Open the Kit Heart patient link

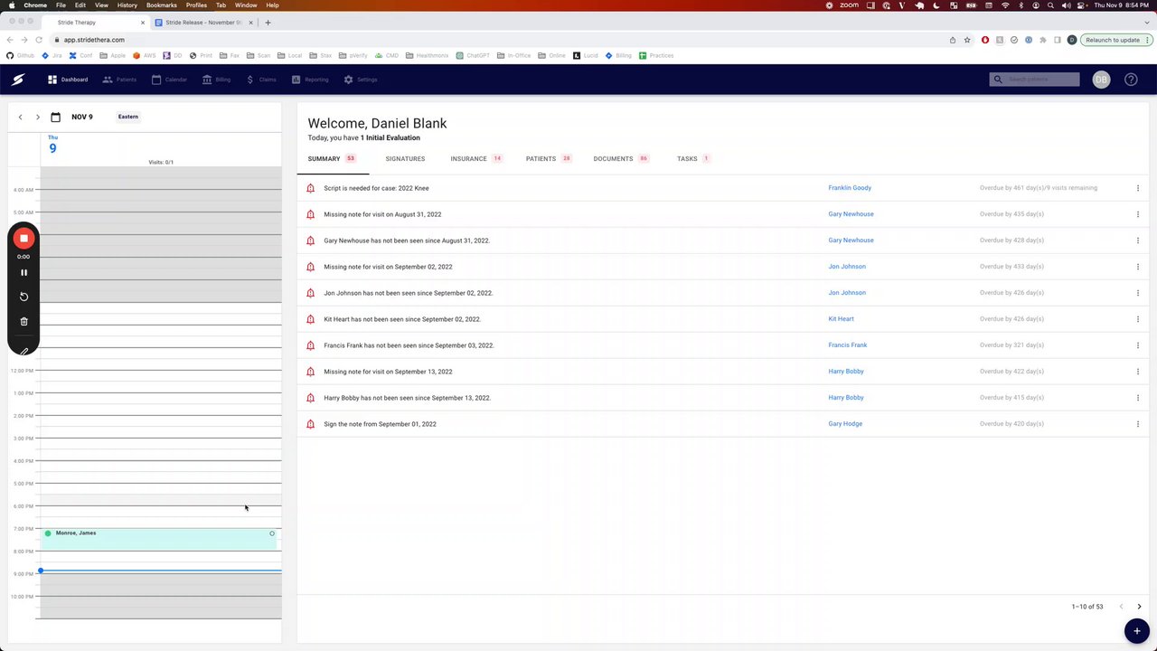(x=841, y=319)
